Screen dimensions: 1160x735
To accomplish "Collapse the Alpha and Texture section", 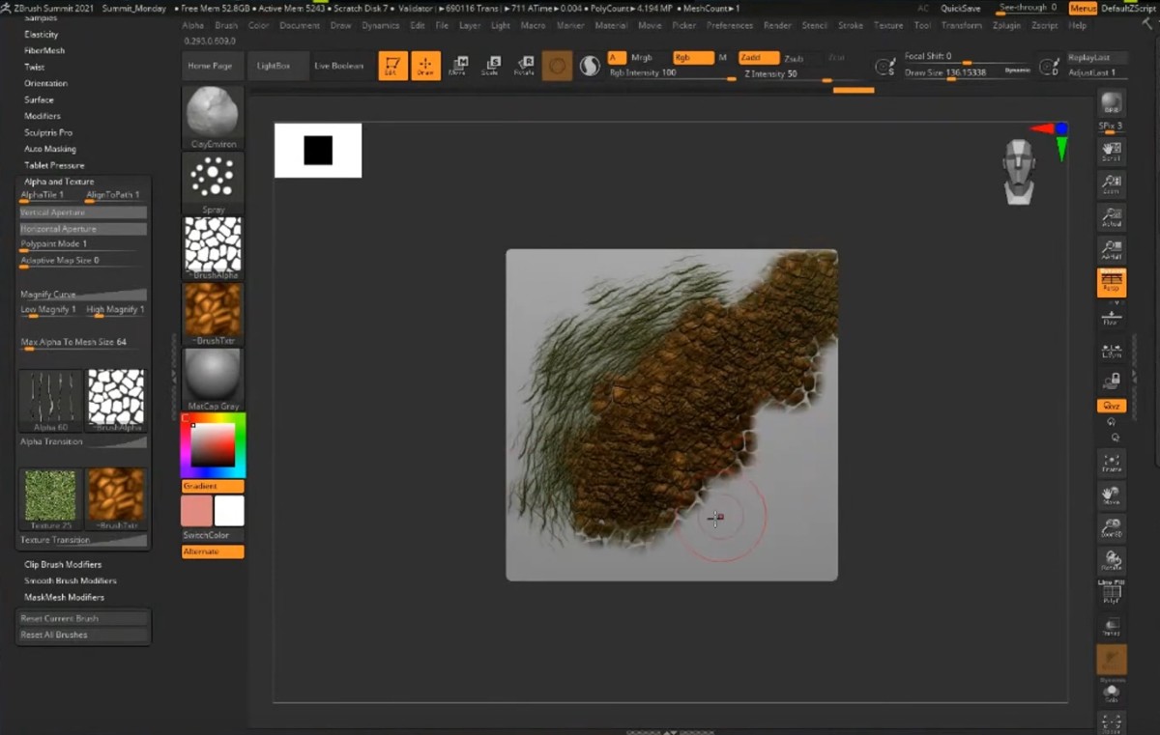I will pos(59,182).
